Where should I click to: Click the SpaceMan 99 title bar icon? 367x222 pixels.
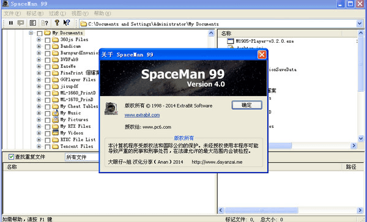tap(5, 4)
